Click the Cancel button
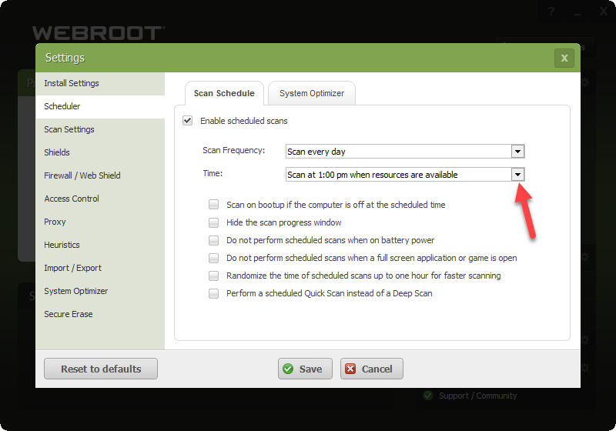 pyautogui.click(x=372, y=369)
